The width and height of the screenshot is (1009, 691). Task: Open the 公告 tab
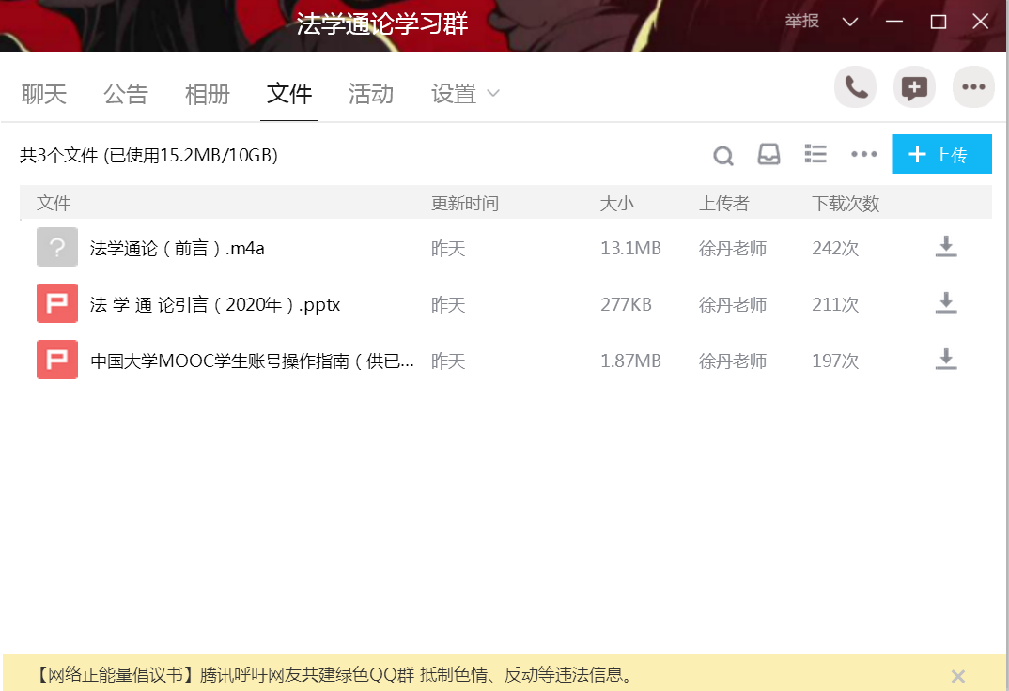(126, 94)
